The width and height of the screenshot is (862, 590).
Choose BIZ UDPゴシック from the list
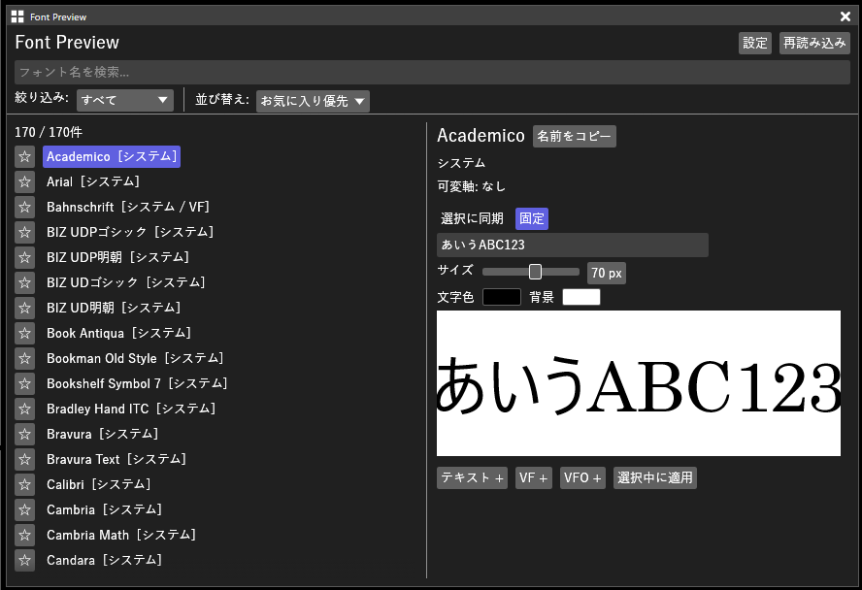click(130, 232)
